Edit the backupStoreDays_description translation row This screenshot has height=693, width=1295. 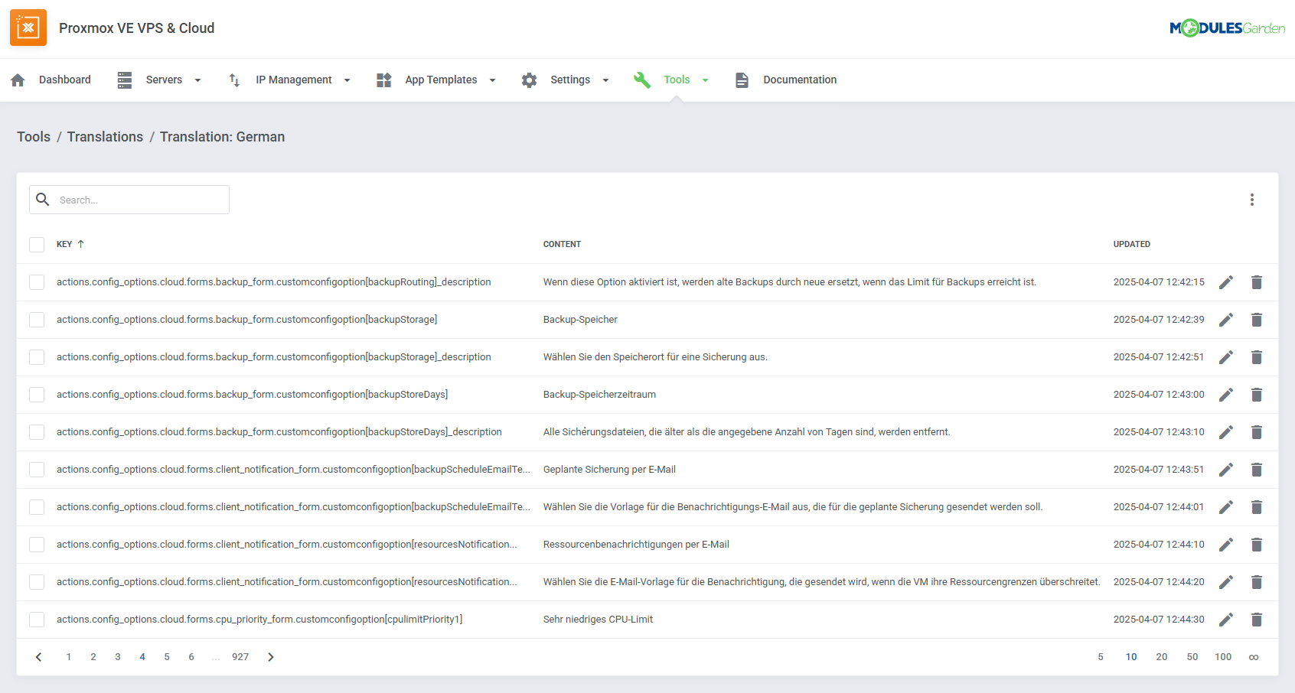[1226, 432]
